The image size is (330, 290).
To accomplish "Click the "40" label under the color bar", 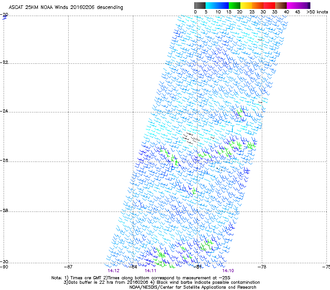I will (x=286, y=12).
